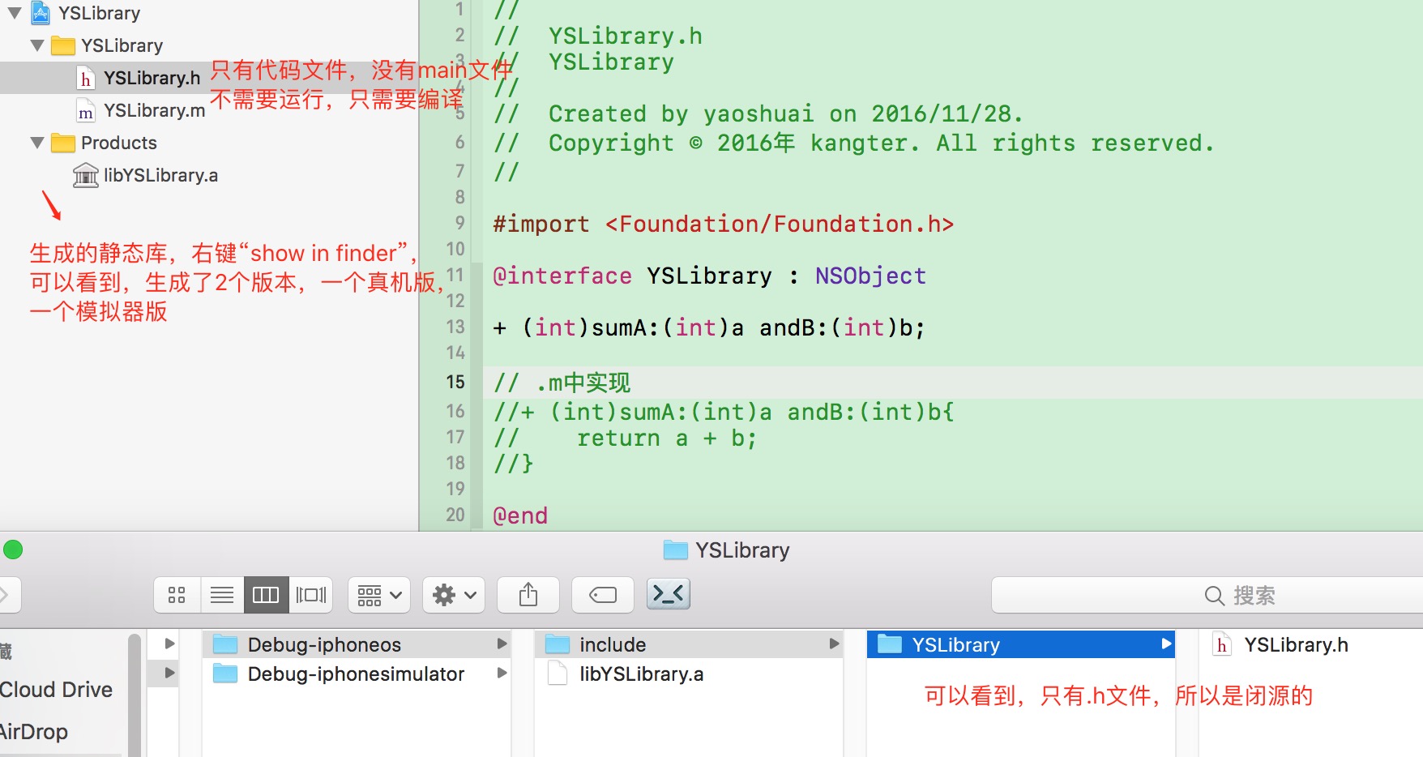The image size is (1423, 757).
Task: Click the Finder share button
Action: pyautogui.click(x=528, y=595)
